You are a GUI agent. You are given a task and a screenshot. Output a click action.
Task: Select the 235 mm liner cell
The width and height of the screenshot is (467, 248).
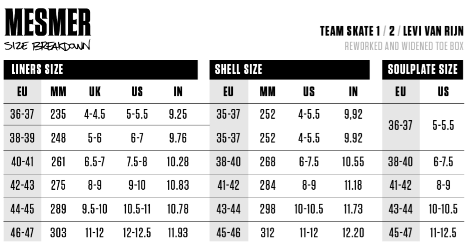coord(58,114)
